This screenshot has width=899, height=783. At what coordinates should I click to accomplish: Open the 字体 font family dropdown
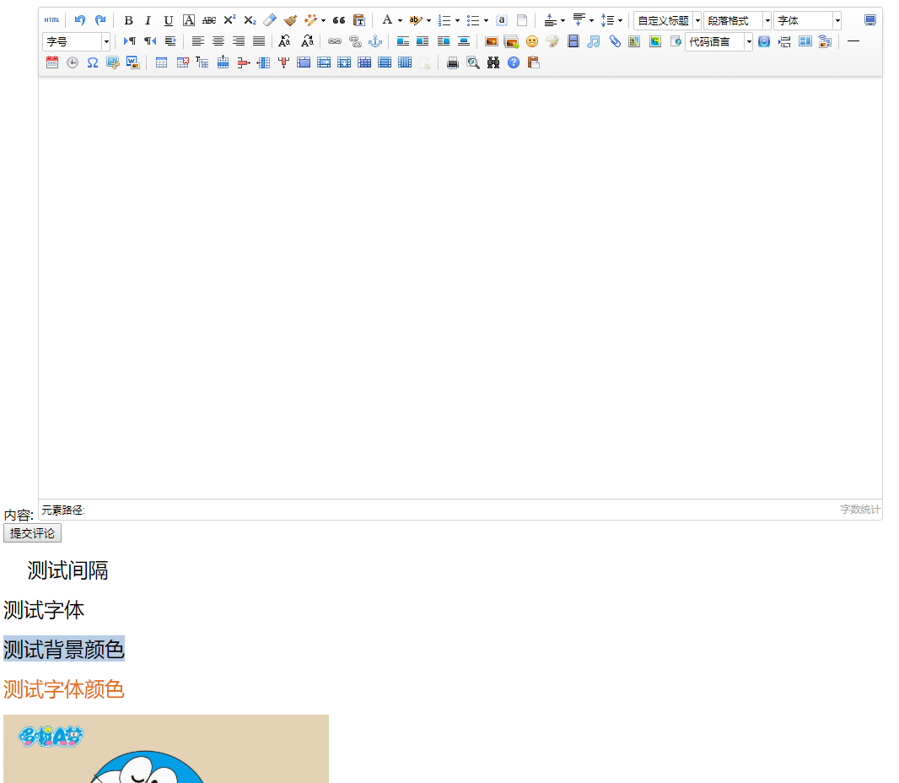pos(807,20)
